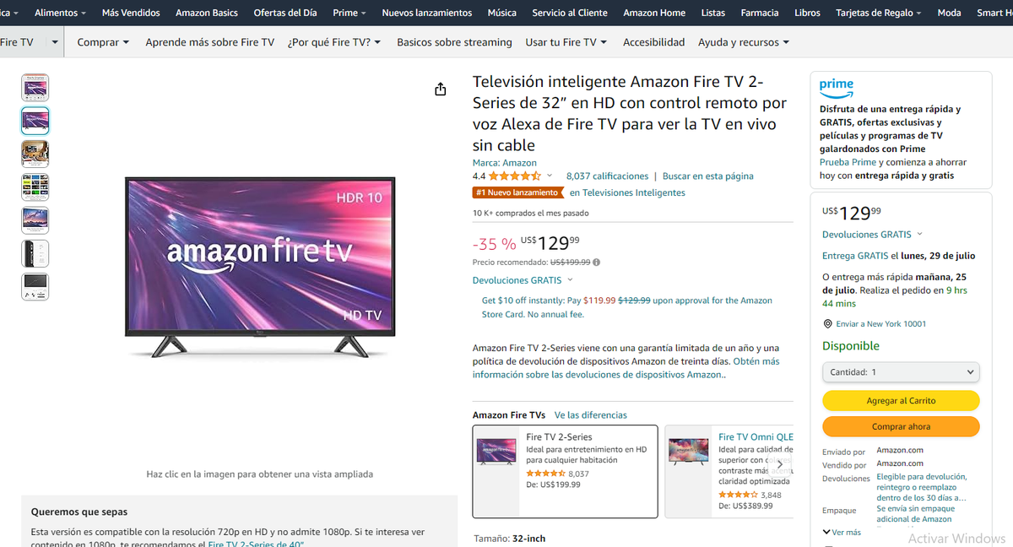This screenshot has width=1013, height=547.
Task: Open the 8,037 calificaciones link
Action: [606, 176]
